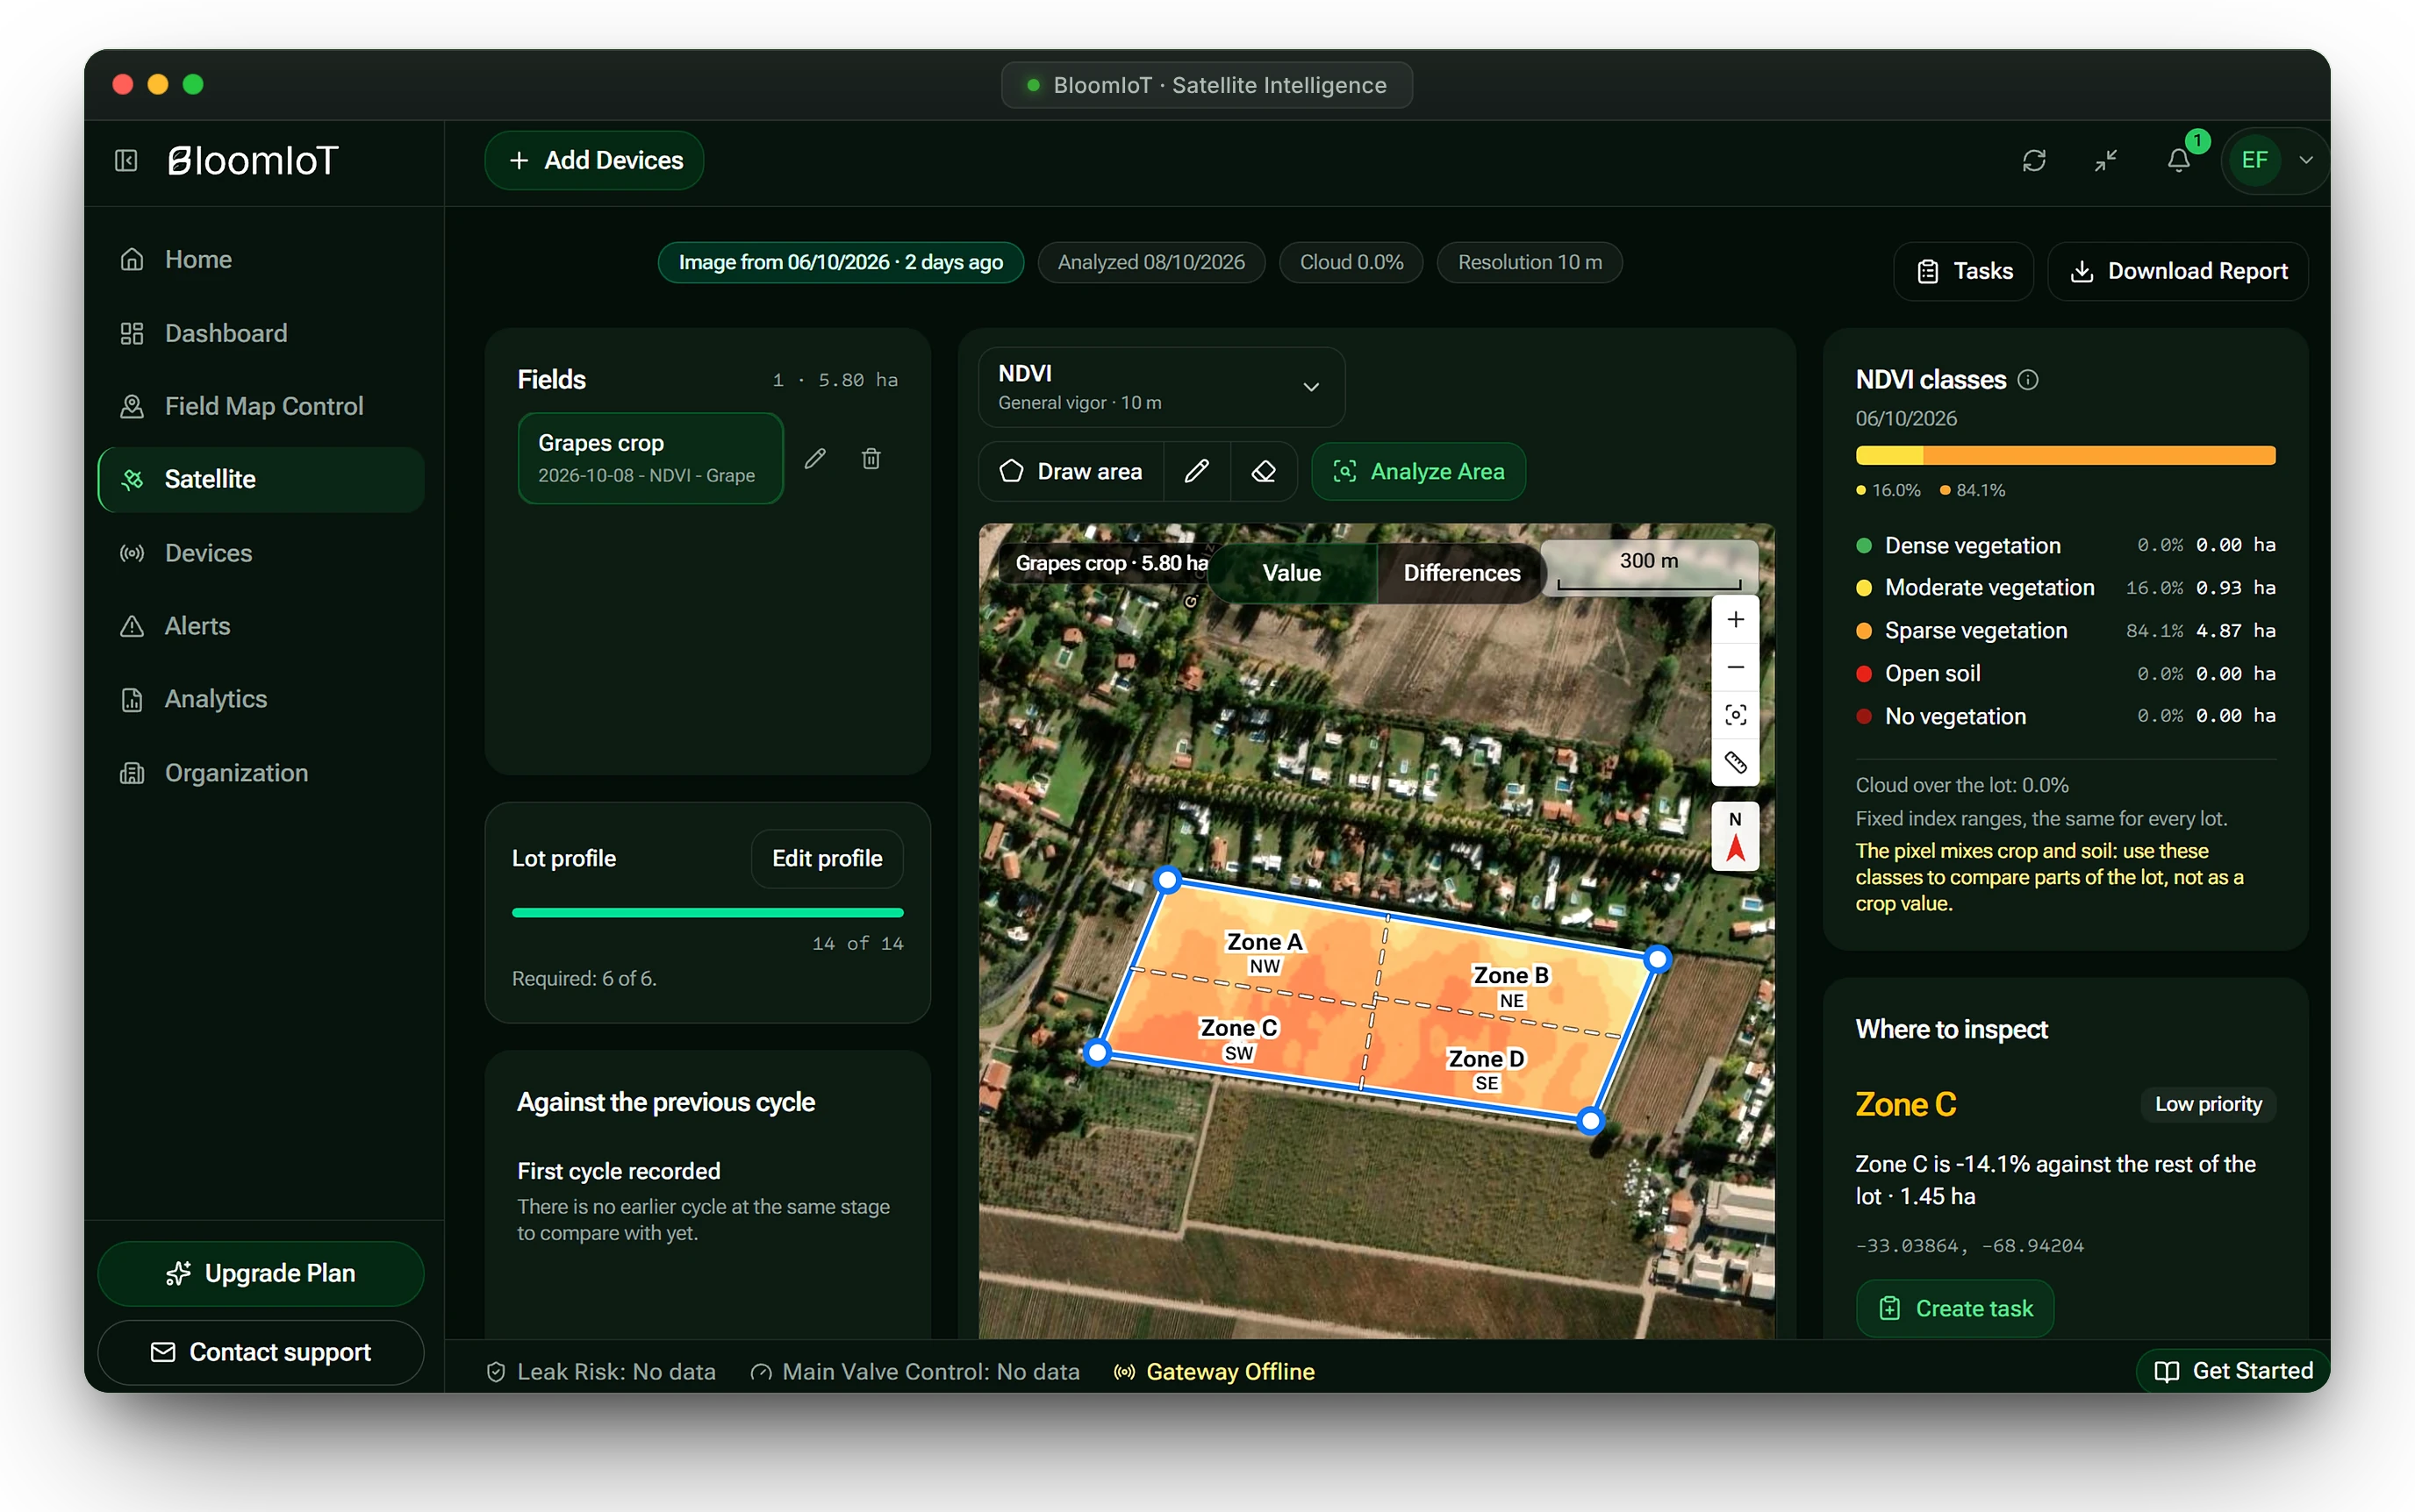Click Download Report
This screenshot has height=1512, width=2415.
(x=2178, y=271)
